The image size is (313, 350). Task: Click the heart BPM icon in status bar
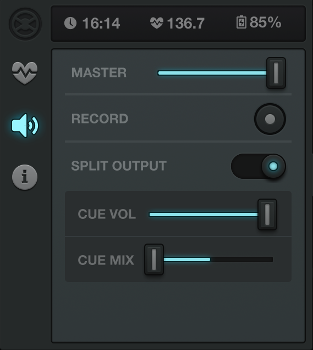click(156, 23)
